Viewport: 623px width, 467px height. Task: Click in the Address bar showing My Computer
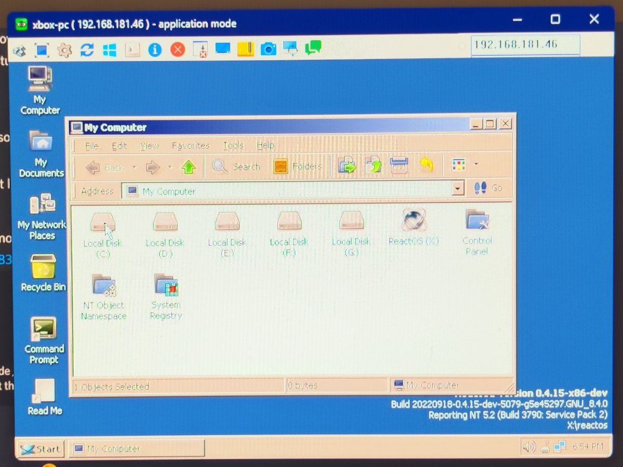point(288,190)
